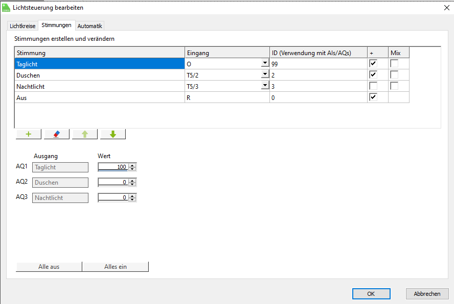This screenshot has height=304, width=454.
Task: Check the + checkbox for Nachtlicht
Action: (373, 86)
